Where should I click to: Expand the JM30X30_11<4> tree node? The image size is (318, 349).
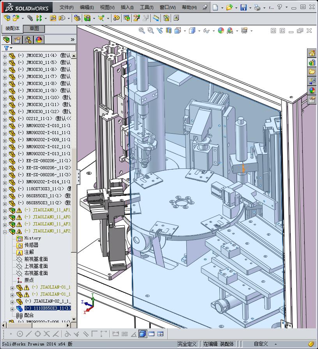click(x=5, y=57)
